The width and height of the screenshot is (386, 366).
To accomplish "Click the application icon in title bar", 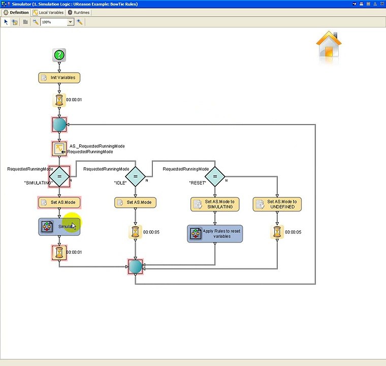I will click(4, 4).
